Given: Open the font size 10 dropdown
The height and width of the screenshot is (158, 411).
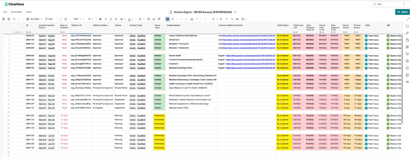Looking at the screenshot, I should 90,19.
